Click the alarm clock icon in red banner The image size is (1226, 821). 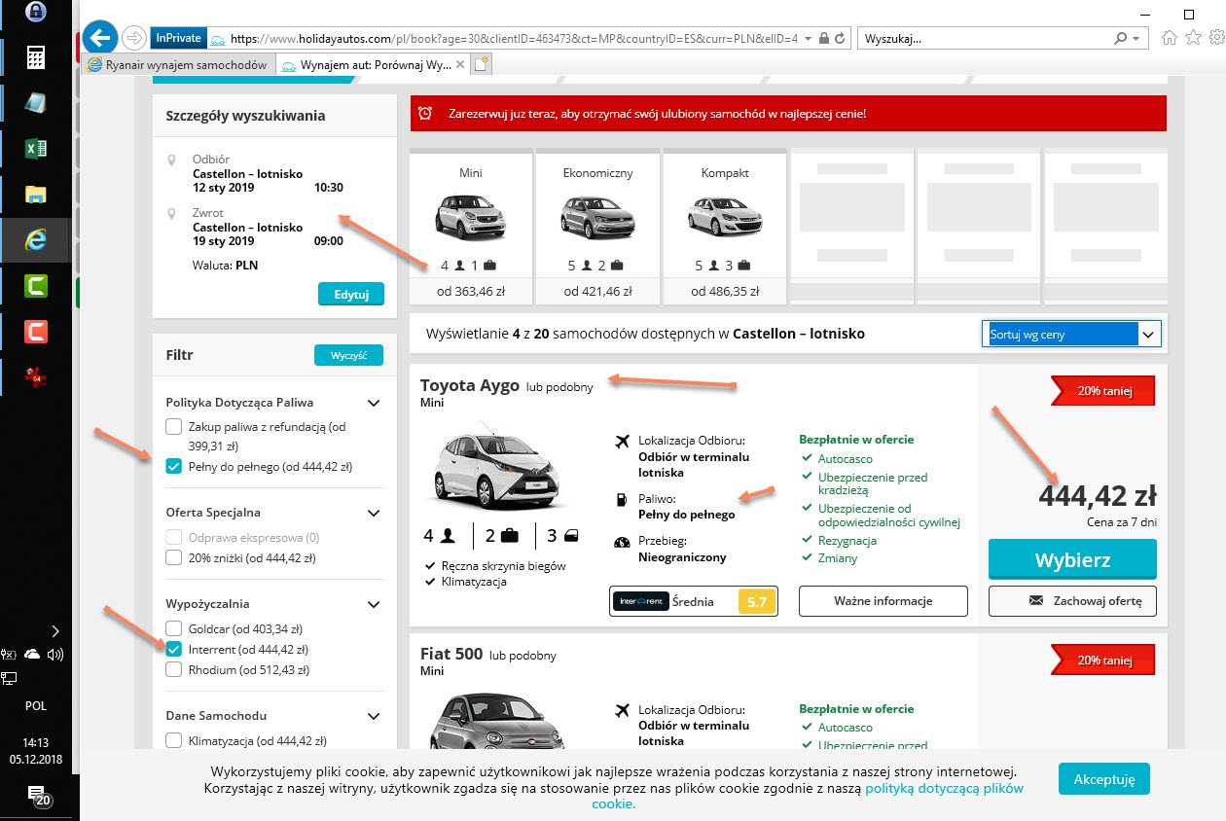tap(425, 114)
